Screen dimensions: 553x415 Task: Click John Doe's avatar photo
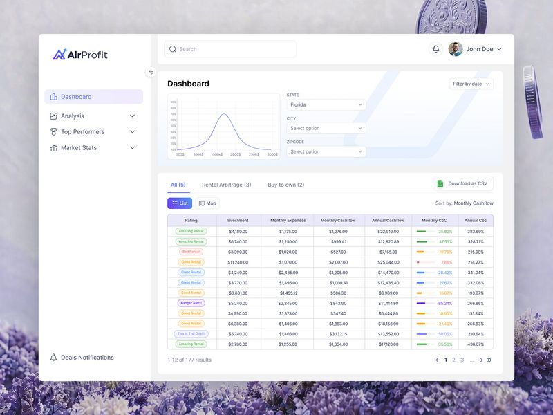456,49
